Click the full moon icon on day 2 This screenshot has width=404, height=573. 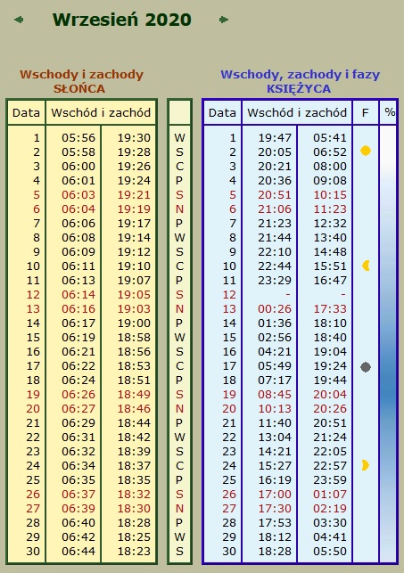366,151
